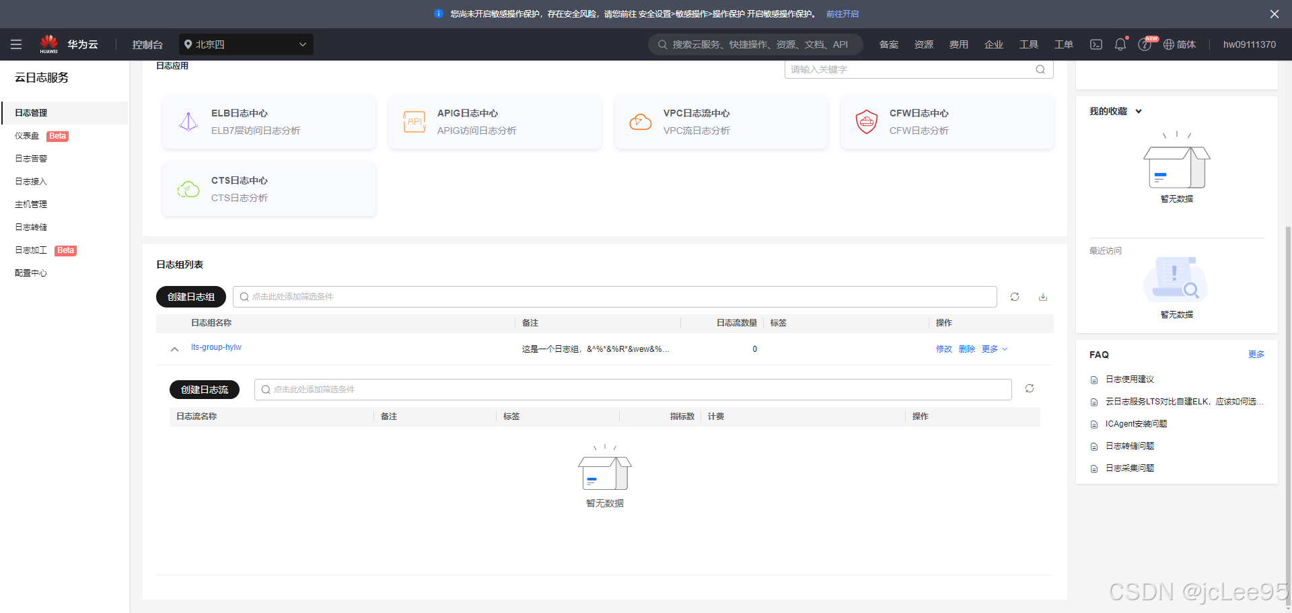Click the ELB log center icon

pyautogui.click(x=188, y=122)
